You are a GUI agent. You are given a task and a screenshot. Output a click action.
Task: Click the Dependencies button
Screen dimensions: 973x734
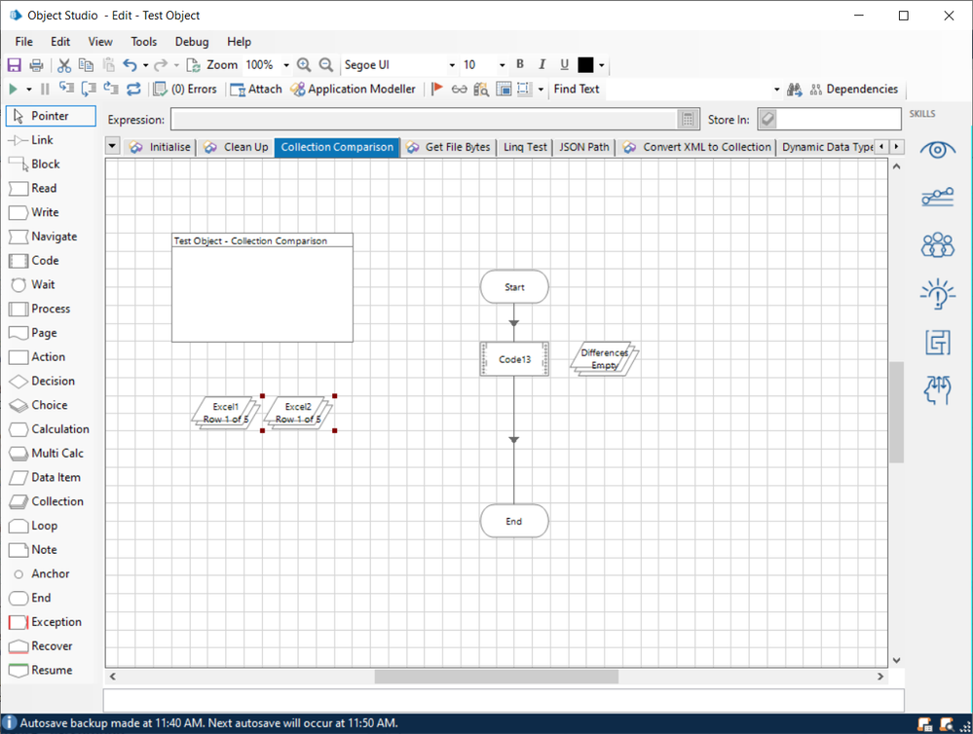coord(853,90)
